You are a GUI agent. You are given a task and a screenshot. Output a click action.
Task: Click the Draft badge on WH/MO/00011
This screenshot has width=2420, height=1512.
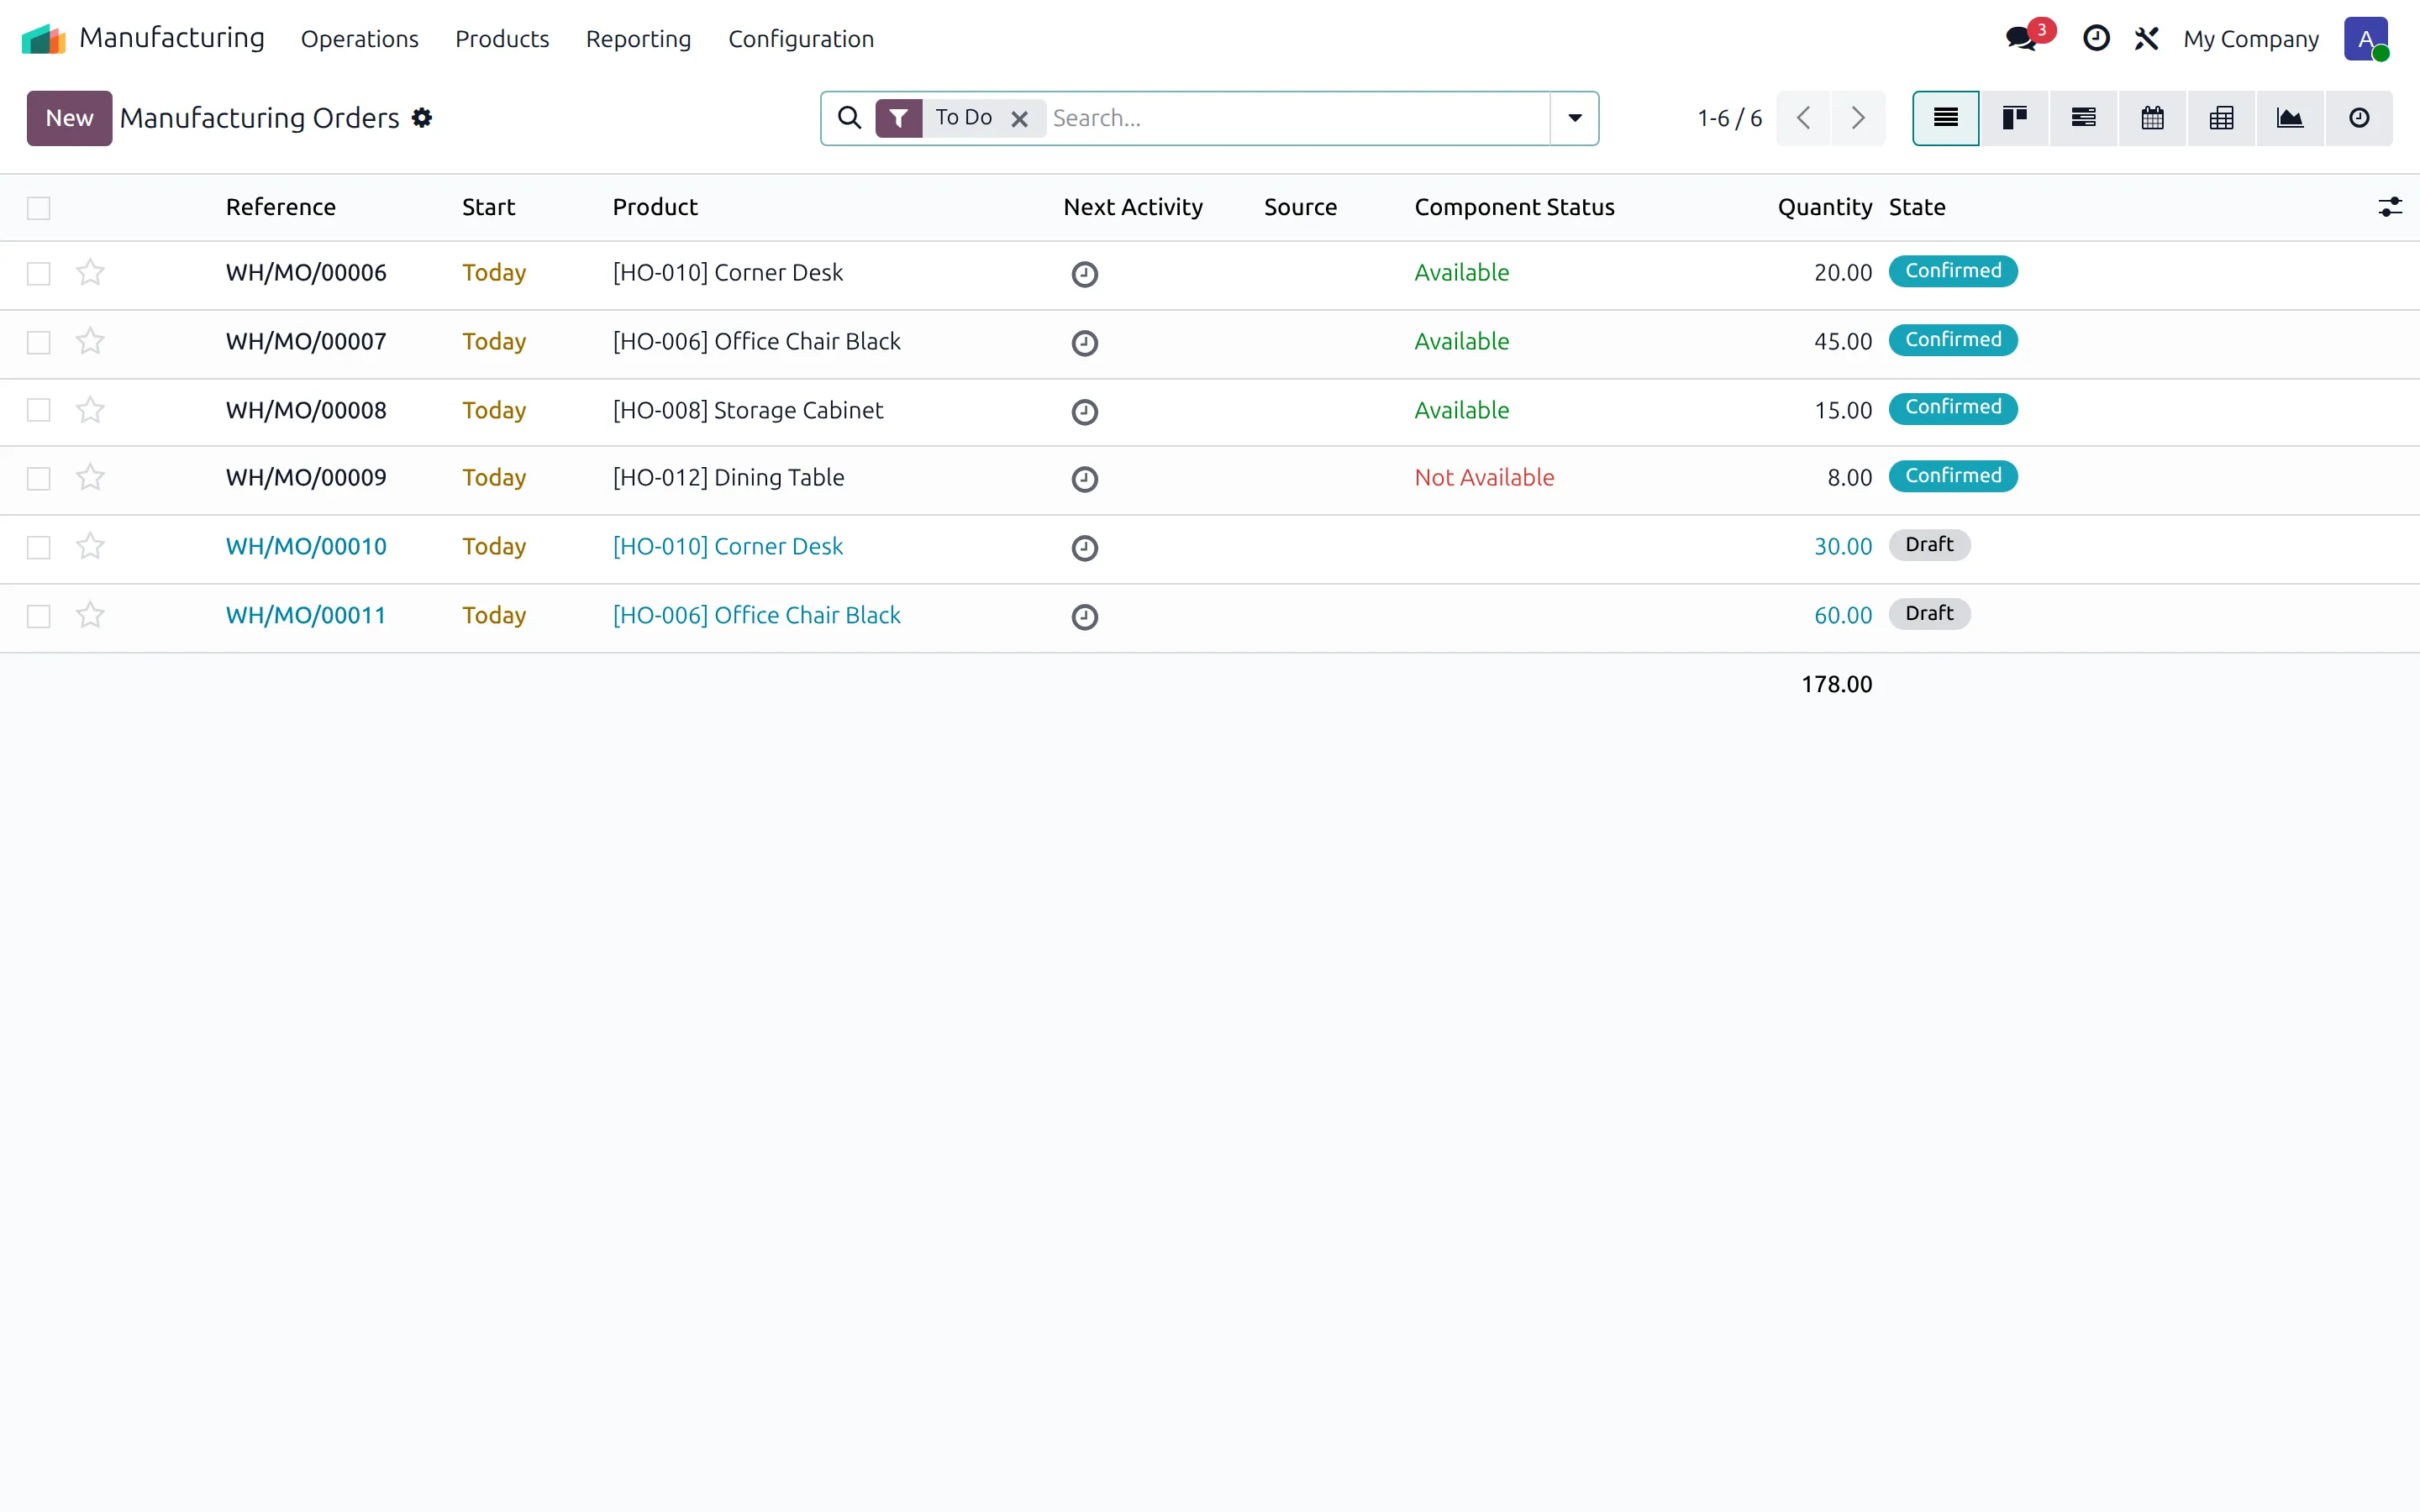(x=1929, y=613)
